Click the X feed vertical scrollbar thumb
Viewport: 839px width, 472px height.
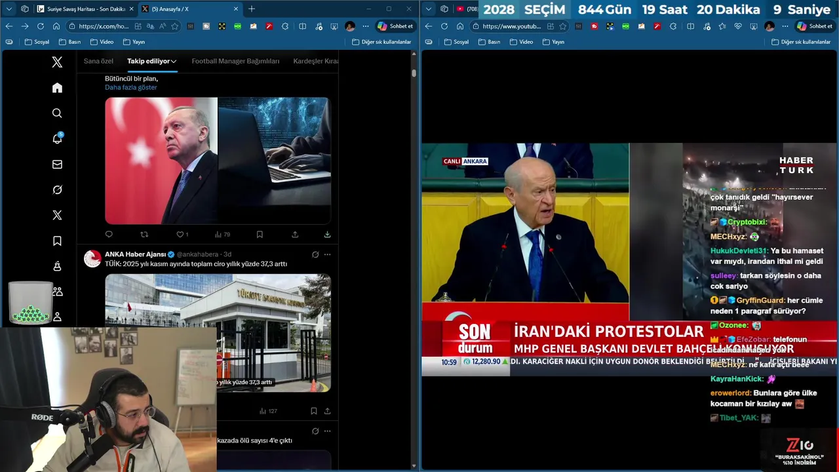coord(414,73)
